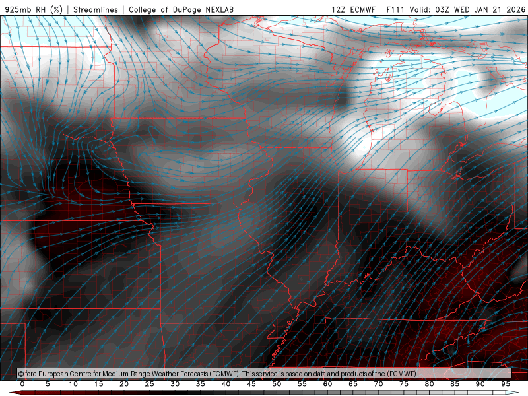Click the '70' color scale label

tap(378, 384)
